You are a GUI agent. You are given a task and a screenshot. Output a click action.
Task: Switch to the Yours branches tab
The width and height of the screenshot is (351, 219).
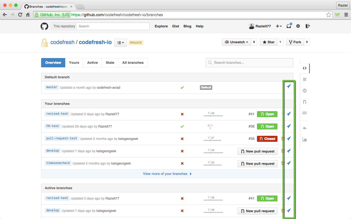(74, 63)
